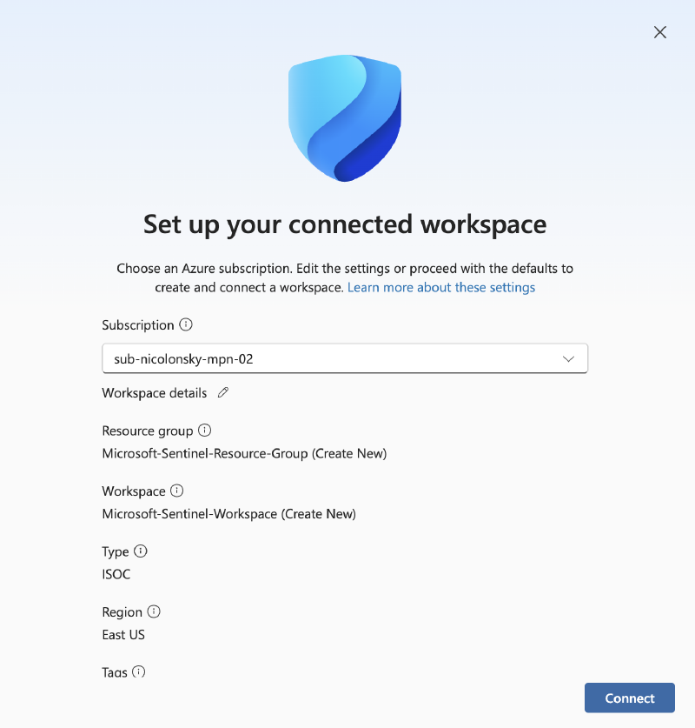Edit workspace details with pencil icon
Image resolution: width=695 pixels, height=728 pixels.
click(223, 393)
